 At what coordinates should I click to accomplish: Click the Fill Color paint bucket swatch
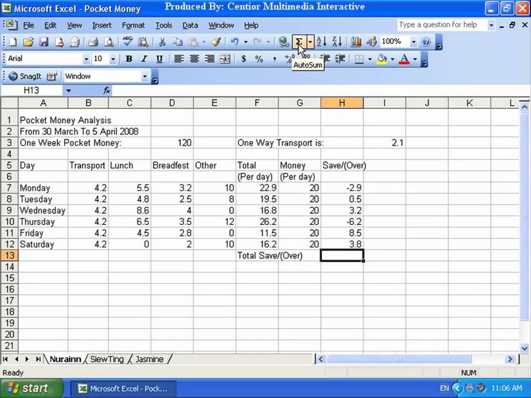coord(382,59)
